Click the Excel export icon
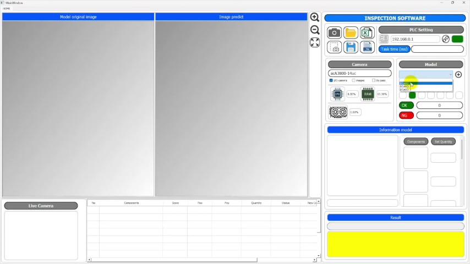The width and height of the screenshot is (470, 264). click(367, 32)
